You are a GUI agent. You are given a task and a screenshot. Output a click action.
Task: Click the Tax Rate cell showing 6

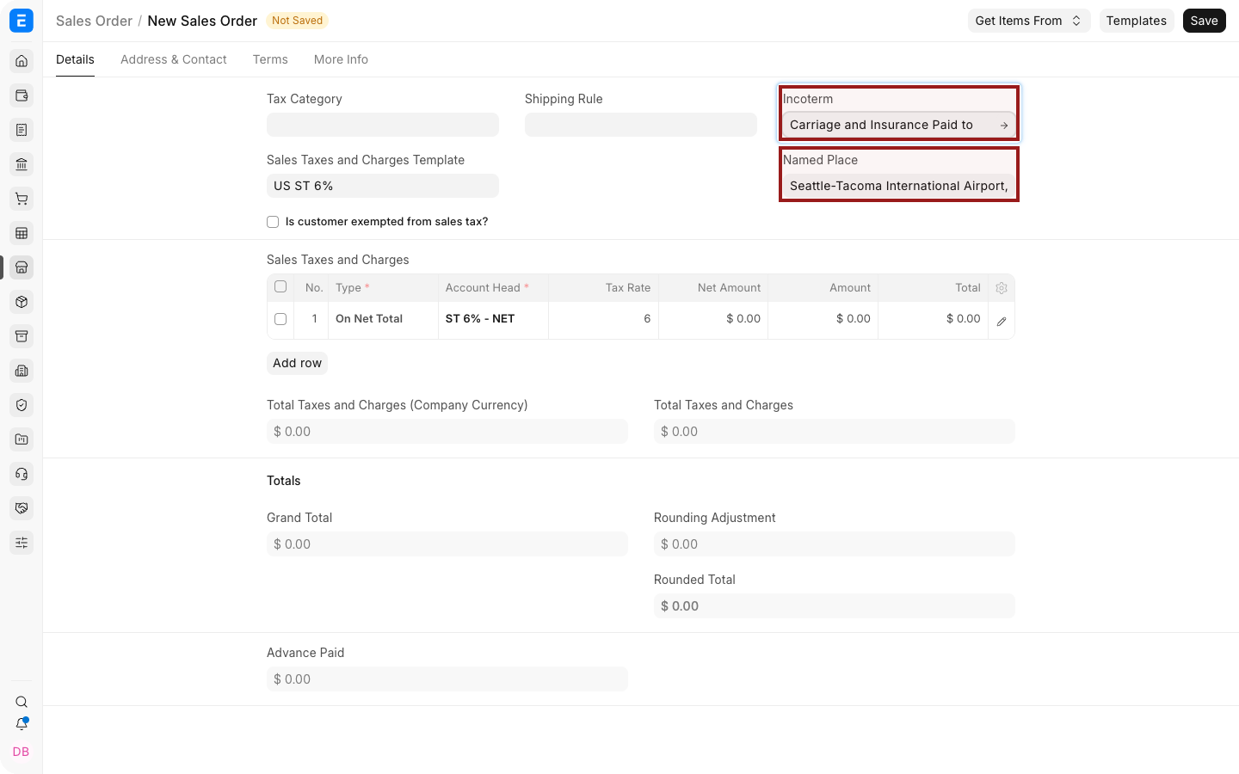coord(604,319)
